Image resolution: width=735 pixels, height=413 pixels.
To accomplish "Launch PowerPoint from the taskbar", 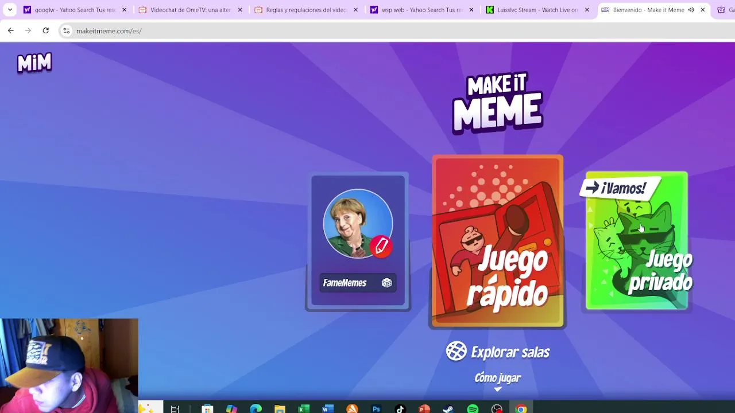I will 424,409.
